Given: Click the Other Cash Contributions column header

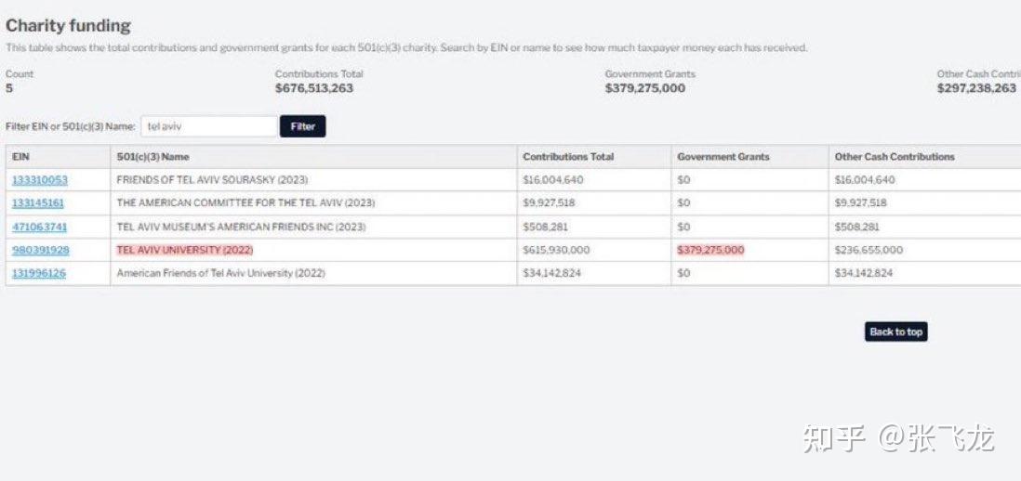Looking at the screenshot, I should [x=895, y=157].
